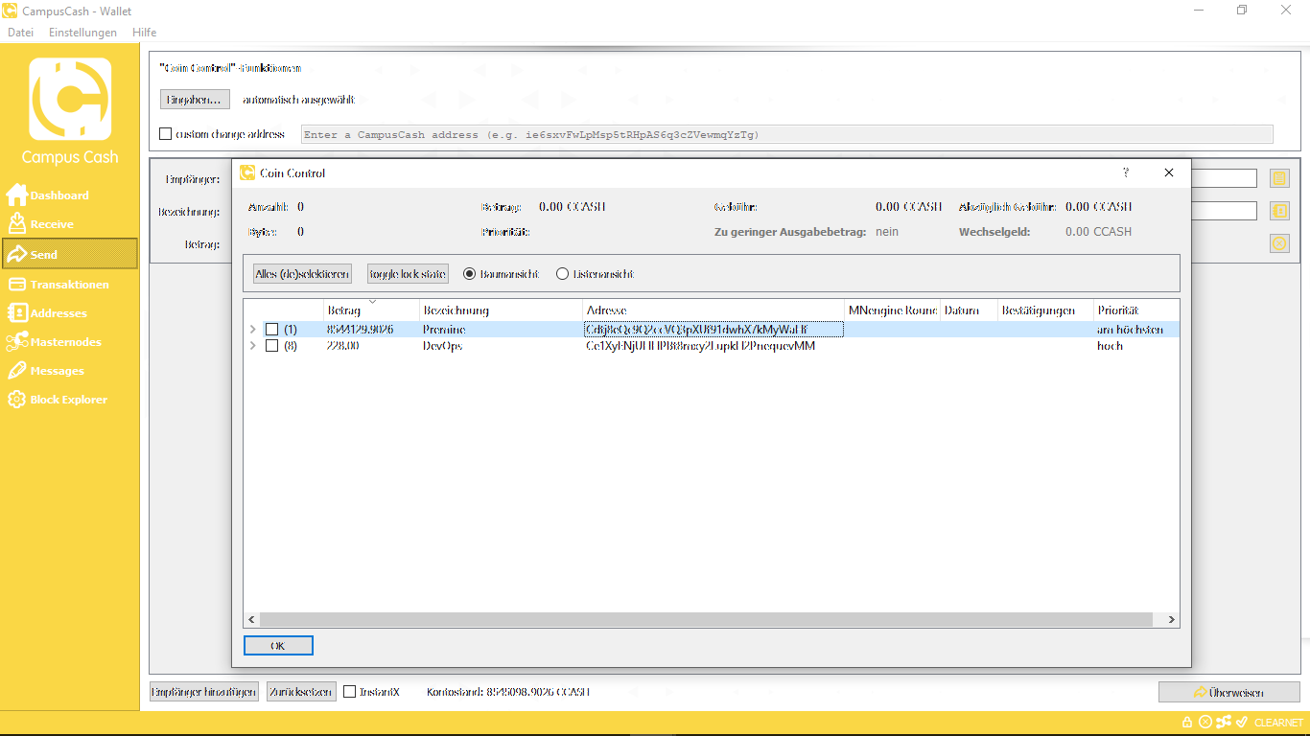Click the Überweisen send button
Image resolution: width=1310 pixels, height=736 pixels.
(1229, 692)
